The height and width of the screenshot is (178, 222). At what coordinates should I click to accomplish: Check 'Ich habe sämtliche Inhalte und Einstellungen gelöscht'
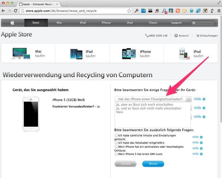pyautogui.click(x=116, y=136)
